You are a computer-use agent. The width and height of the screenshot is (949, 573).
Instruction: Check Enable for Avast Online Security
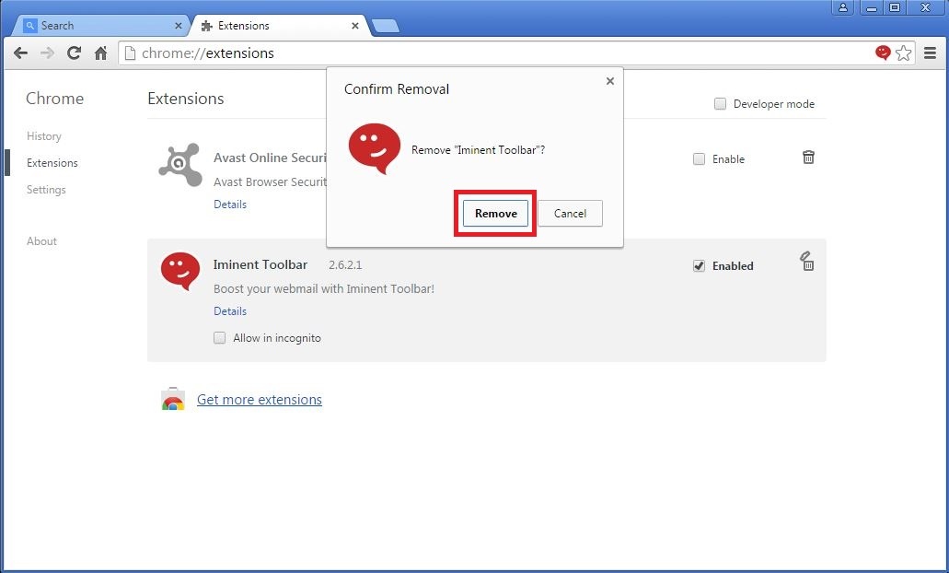(x=699, y=159)
